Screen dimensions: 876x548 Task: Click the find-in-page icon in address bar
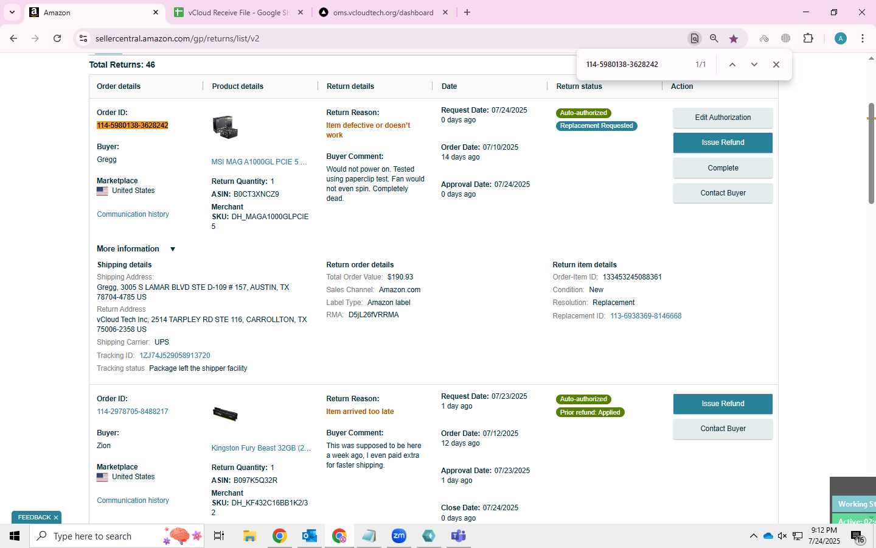(694, 38)
